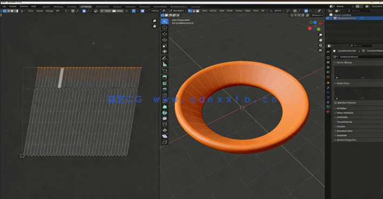Open the active UV map dropdown in UV editor

pyautogui.click(x=154, y=11)
